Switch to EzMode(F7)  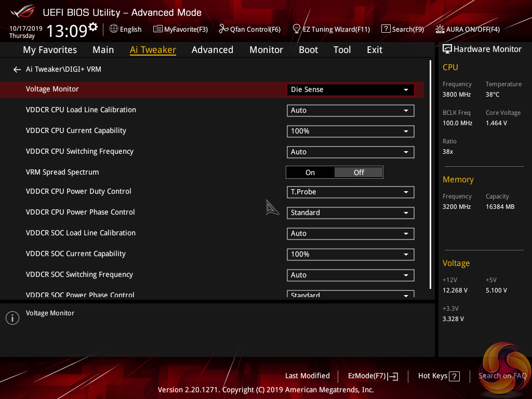click(x=373, y=376)
